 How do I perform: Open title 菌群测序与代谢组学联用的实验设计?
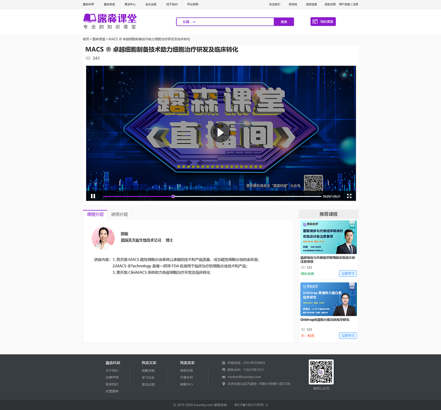328,260
